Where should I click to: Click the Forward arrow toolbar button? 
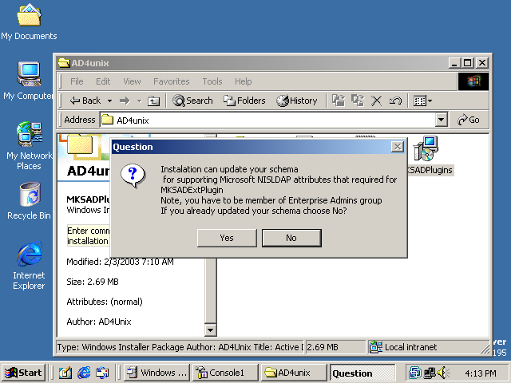125,101
